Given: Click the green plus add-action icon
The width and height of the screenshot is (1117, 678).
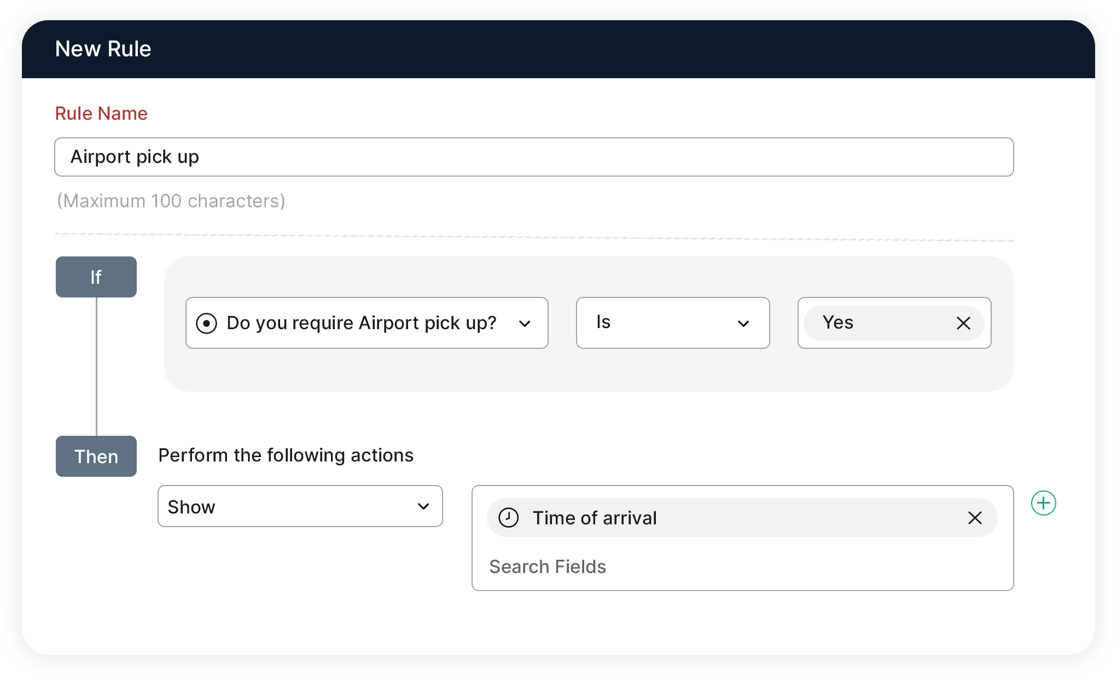Looking at the screenshot, I should click(1043, 503).
